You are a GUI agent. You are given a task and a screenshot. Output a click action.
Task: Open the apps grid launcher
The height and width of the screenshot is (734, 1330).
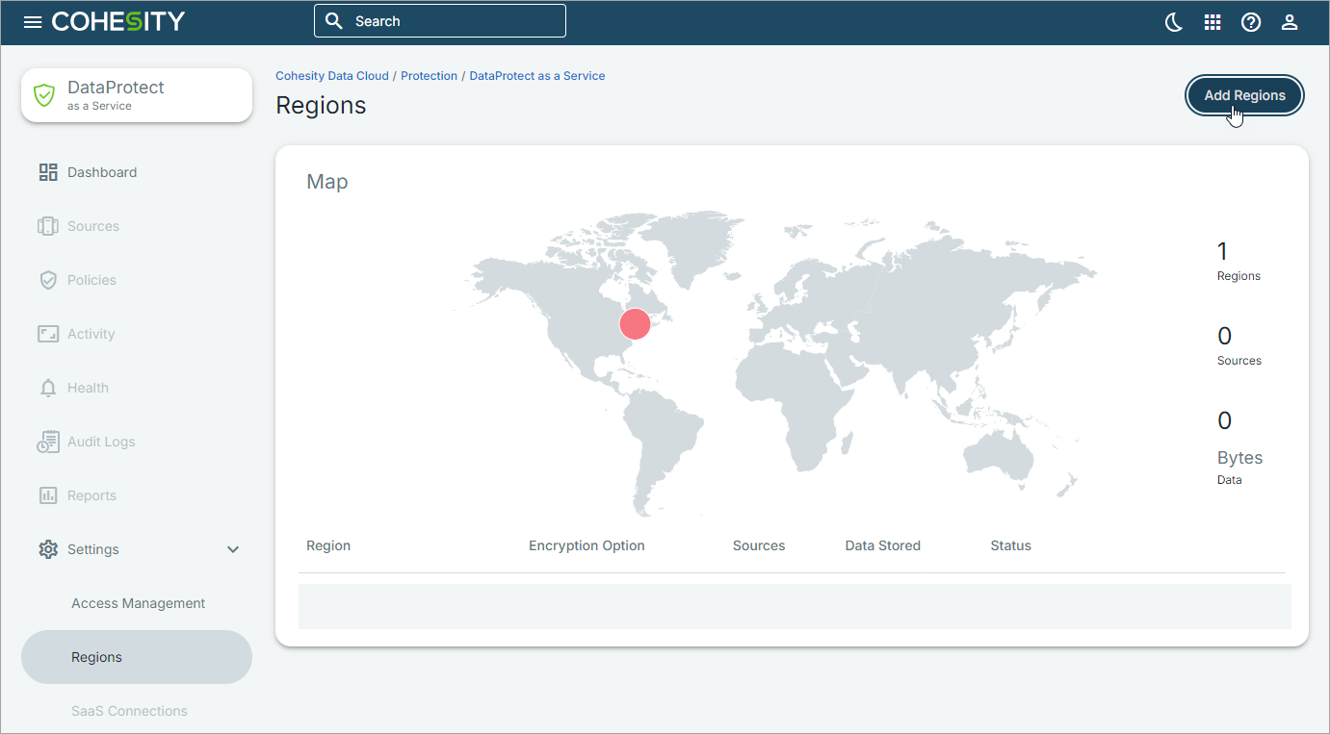coord(1213,22)
